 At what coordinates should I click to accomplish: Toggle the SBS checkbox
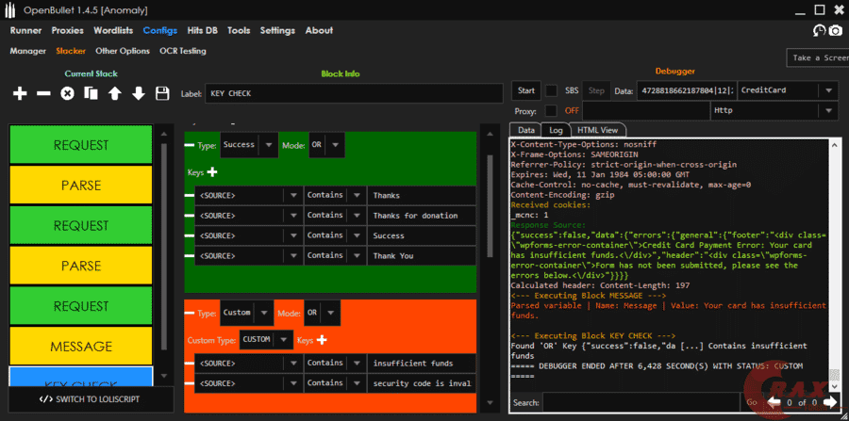pos(551,90)
